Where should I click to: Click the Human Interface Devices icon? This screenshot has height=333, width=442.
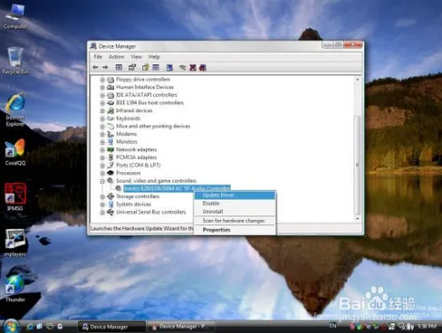coord(110,87)
